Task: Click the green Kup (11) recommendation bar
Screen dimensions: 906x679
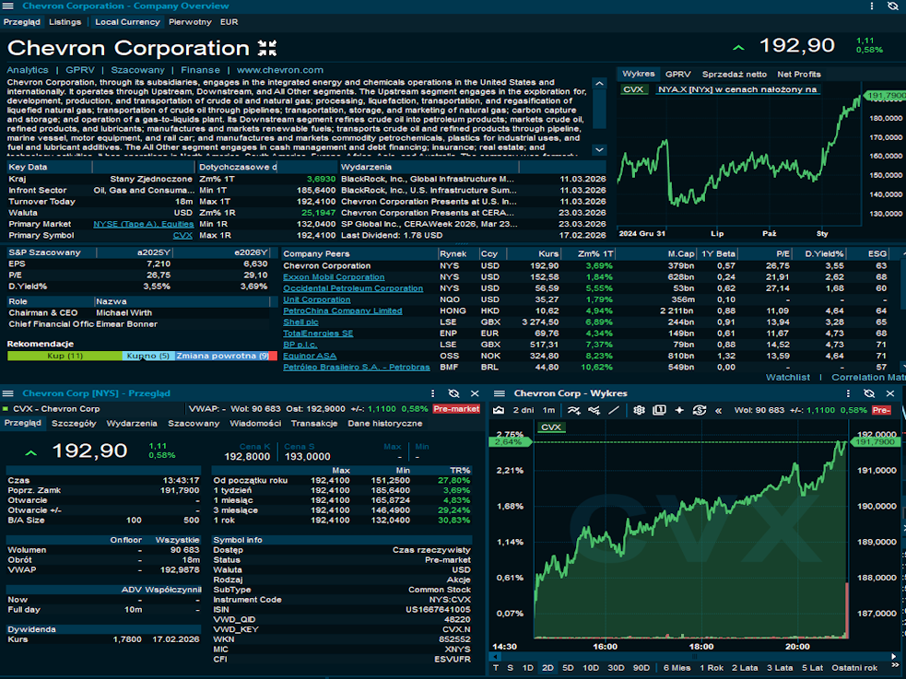Action: point(65,356)
